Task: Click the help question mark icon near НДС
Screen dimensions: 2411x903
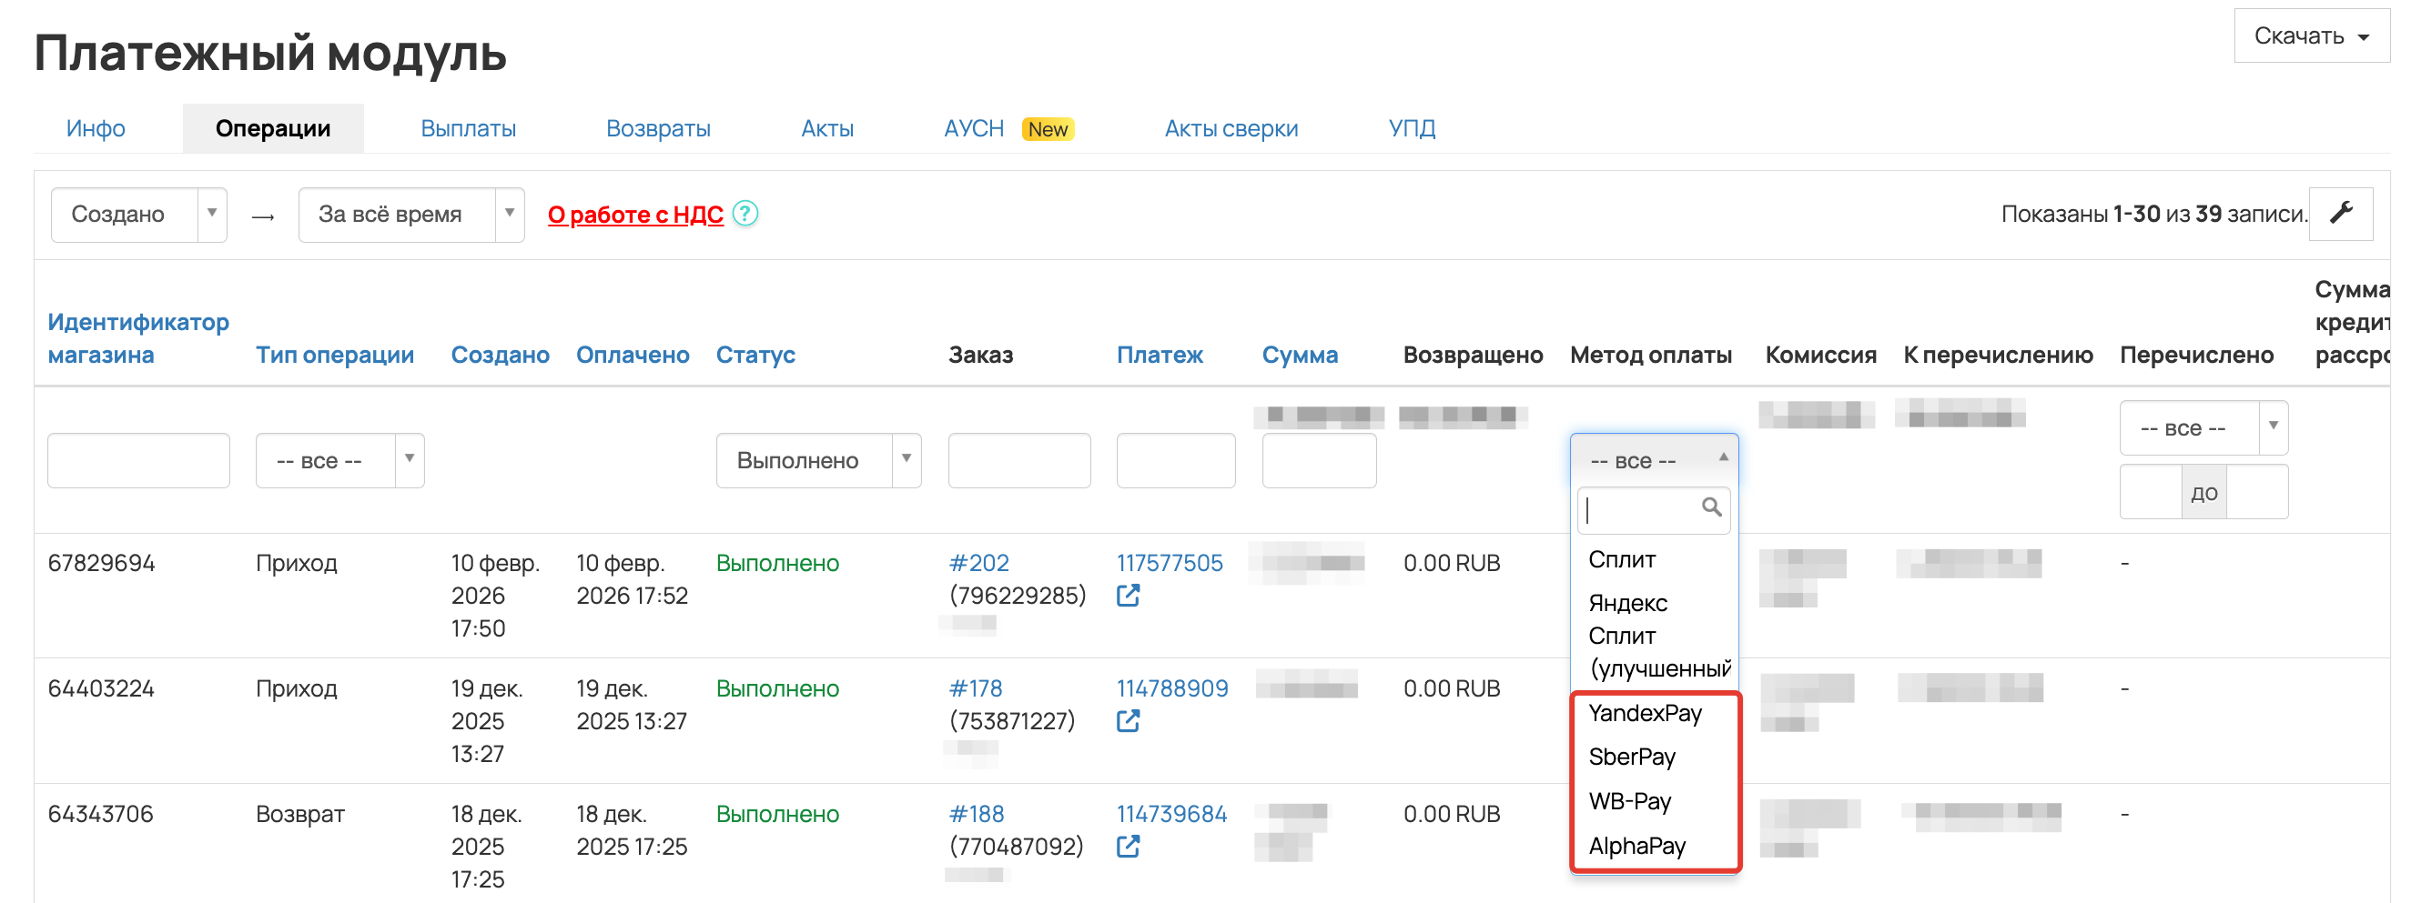Action: (745, 214)
